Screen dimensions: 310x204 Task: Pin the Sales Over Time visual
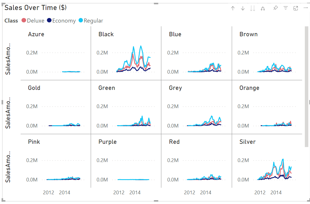pos(275,8)
